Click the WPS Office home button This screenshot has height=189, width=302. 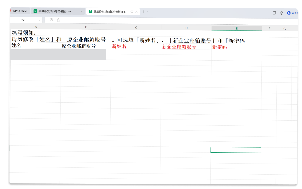click(19, 11)
